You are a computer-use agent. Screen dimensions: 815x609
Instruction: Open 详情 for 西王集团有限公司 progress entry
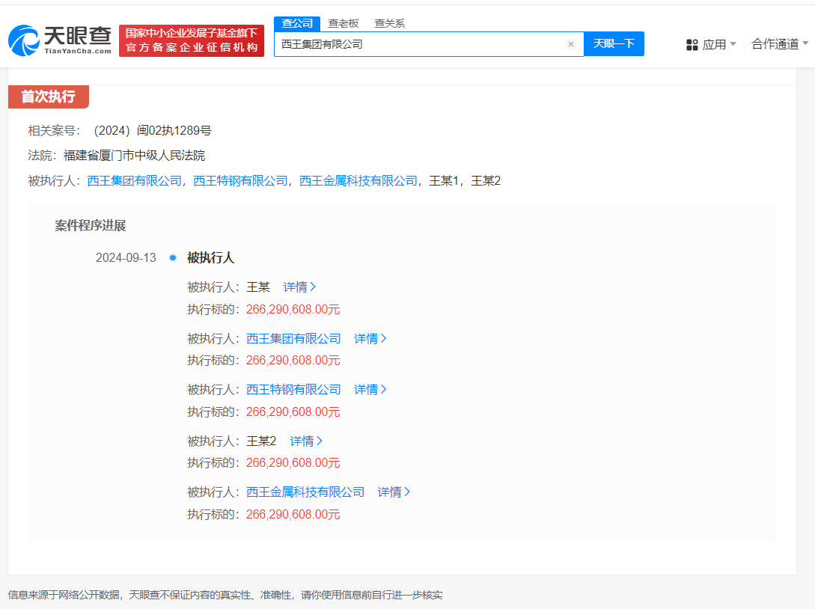tap(370, 339)
